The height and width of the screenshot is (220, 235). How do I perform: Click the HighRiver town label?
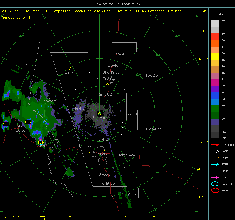tap(108, 184)
